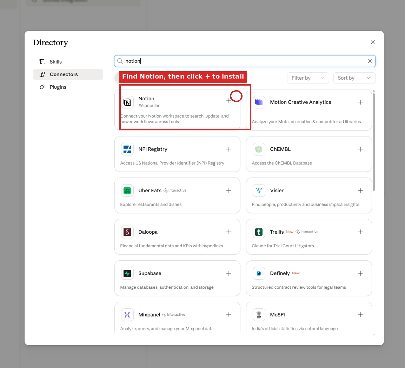
Task: Add Supabase connector with plus icon
Action: 228,273
